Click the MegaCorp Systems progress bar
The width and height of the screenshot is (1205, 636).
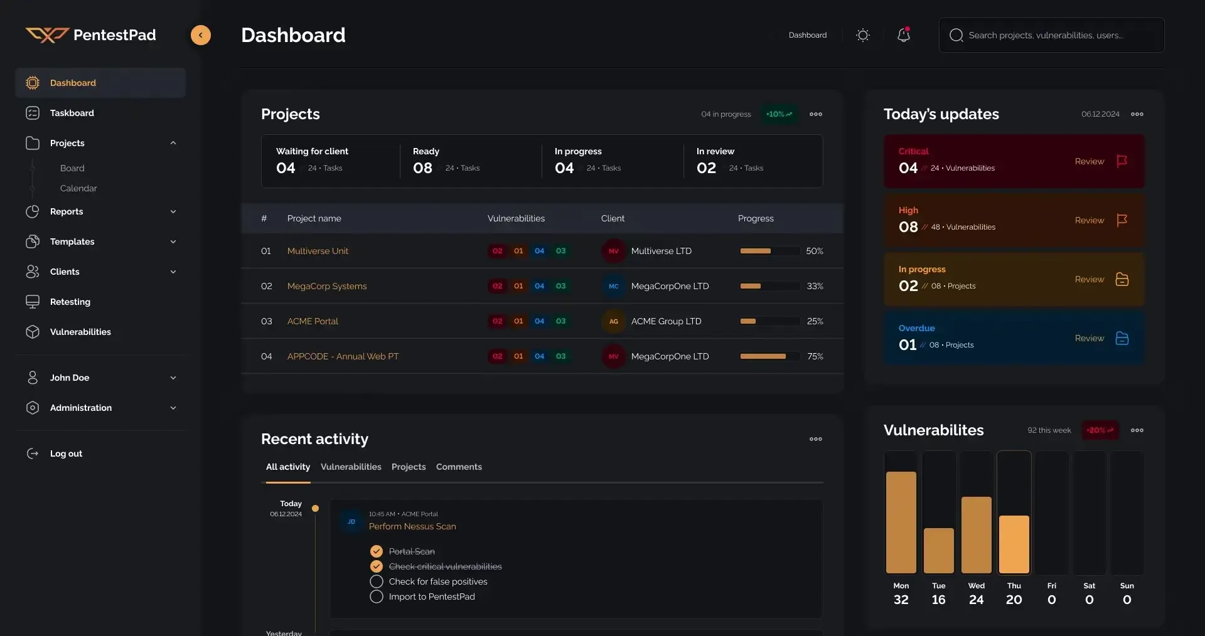point(769,286)
